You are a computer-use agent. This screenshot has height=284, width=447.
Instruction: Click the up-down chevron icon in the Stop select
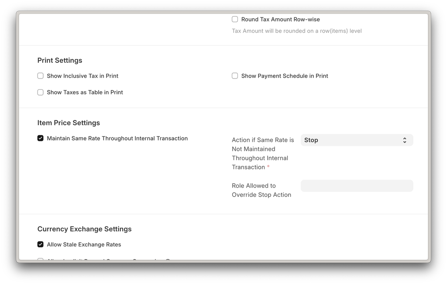[405, 140]
